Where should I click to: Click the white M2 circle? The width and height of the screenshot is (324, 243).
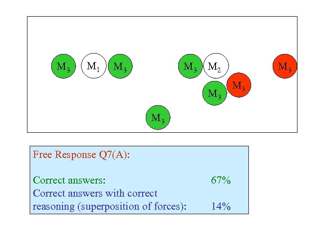pyautogui.click(x=217, y=67)
